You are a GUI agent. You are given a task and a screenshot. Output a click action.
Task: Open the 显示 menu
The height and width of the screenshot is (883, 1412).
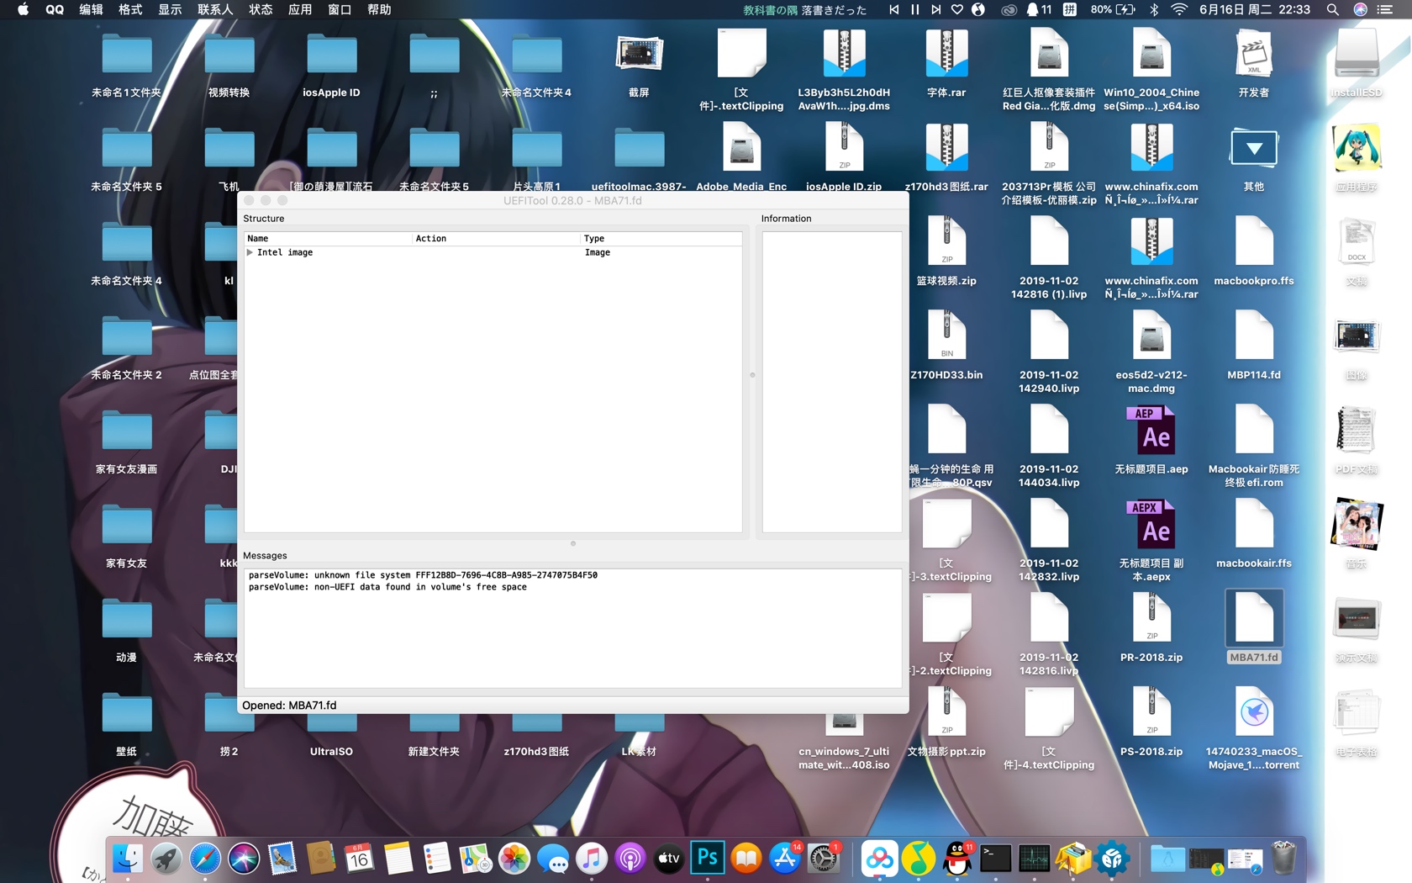[170, 9]
